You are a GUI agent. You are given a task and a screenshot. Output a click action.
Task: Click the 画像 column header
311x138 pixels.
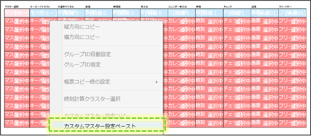(253, 7)
